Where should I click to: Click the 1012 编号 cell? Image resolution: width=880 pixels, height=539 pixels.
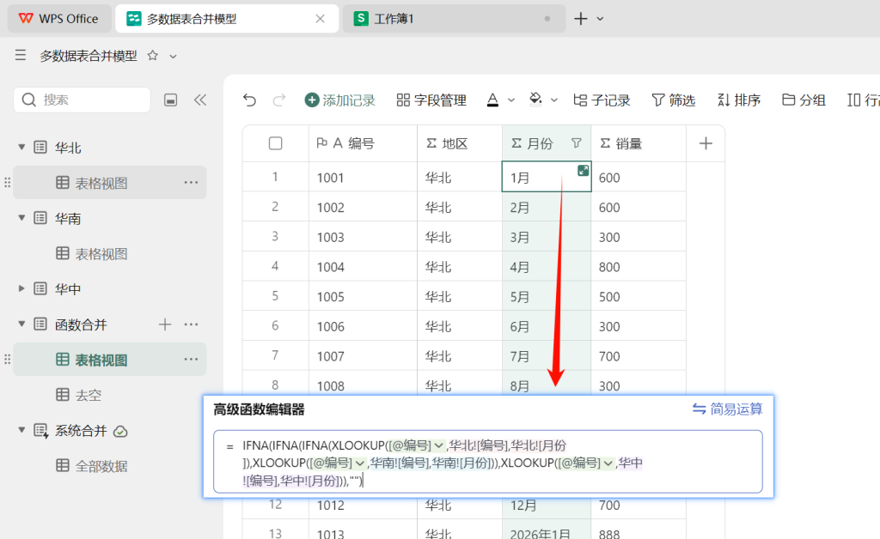[x=363, y=506]
